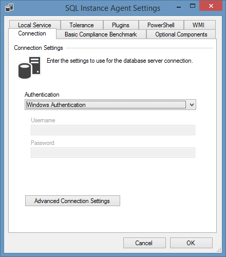Click the window resize grip corner
The height and width of the screenshot is (257, 226).
[219, 250]
